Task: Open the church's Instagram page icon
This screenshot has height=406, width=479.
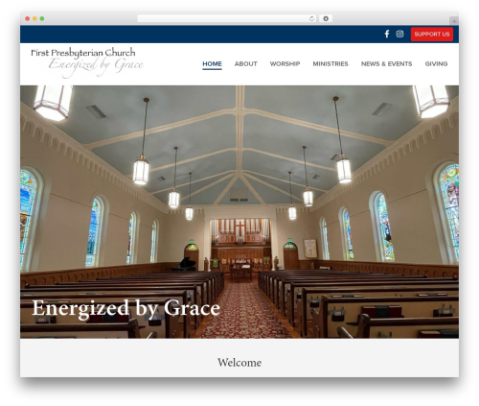Action: (x=399, y=34)
